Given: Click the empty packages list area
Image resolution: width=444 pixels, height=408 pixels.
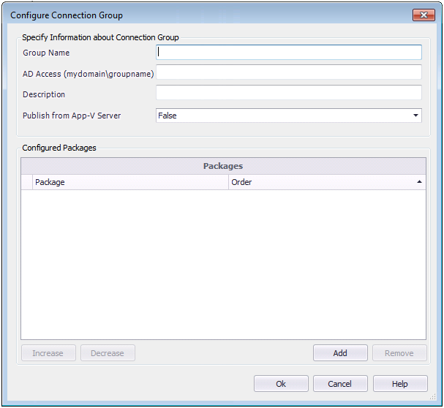Looking at the screenshot, I should (223, 263).
